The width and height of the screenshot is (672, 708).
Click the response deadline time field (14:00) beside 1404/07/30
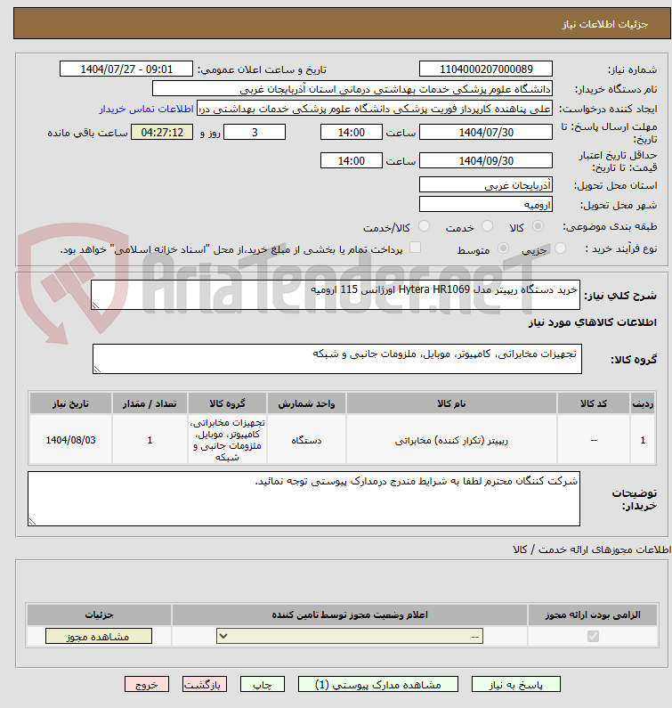pos(351,133)
